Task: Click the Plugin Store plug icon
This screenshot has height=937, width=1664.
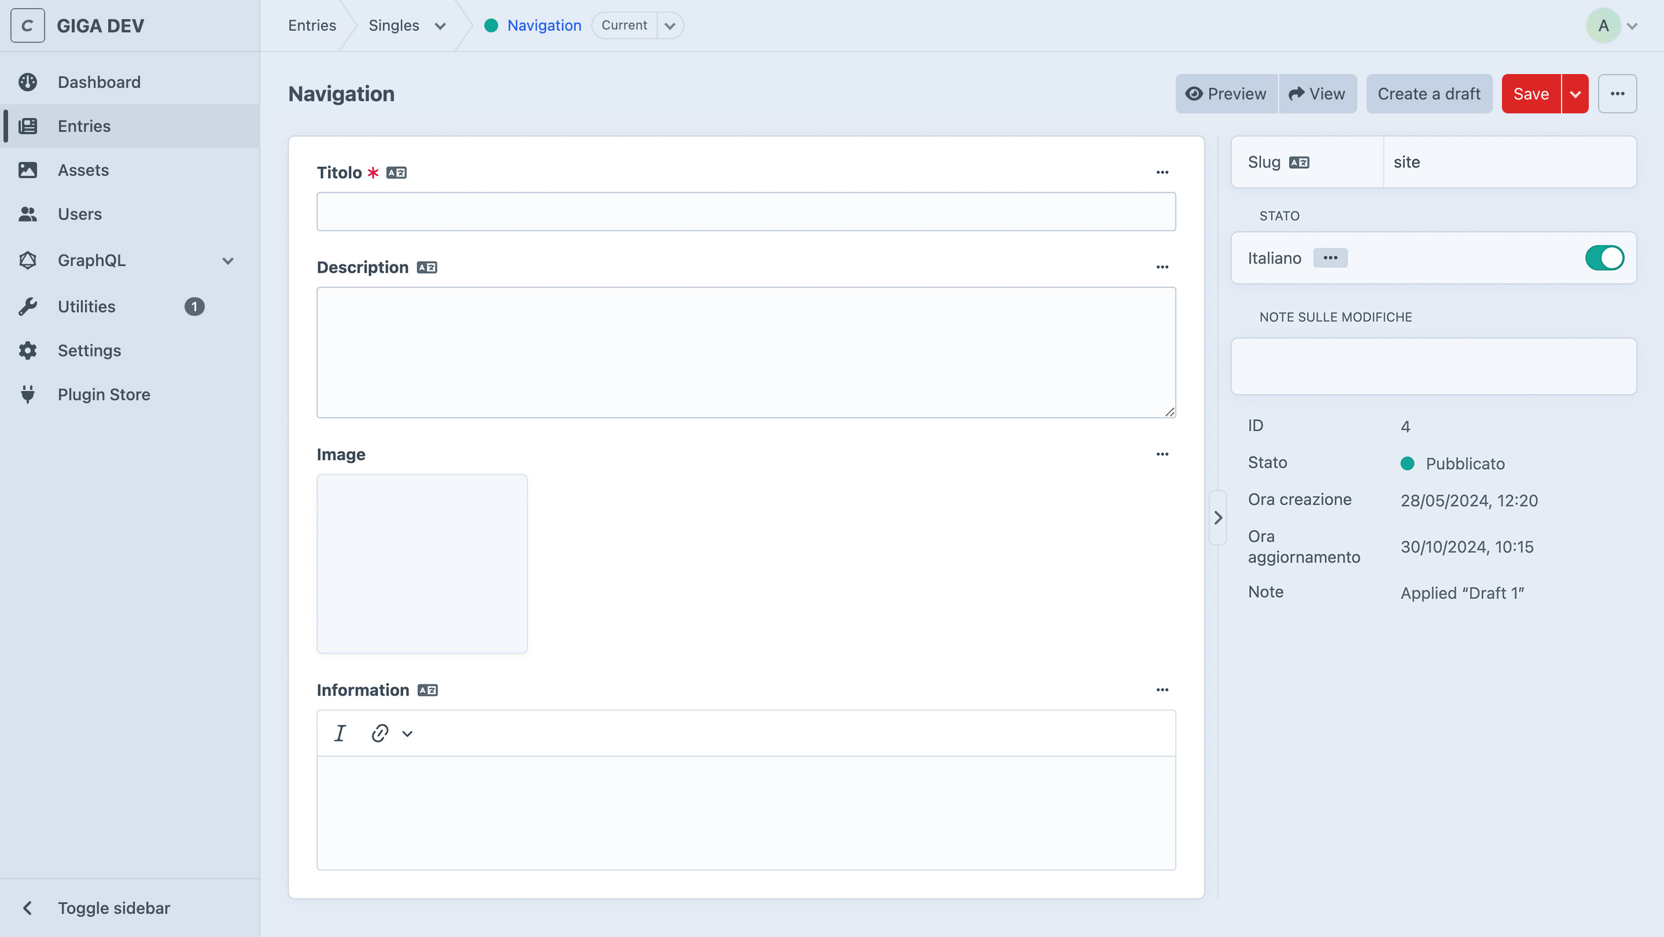Action: [x=28, y=394]
